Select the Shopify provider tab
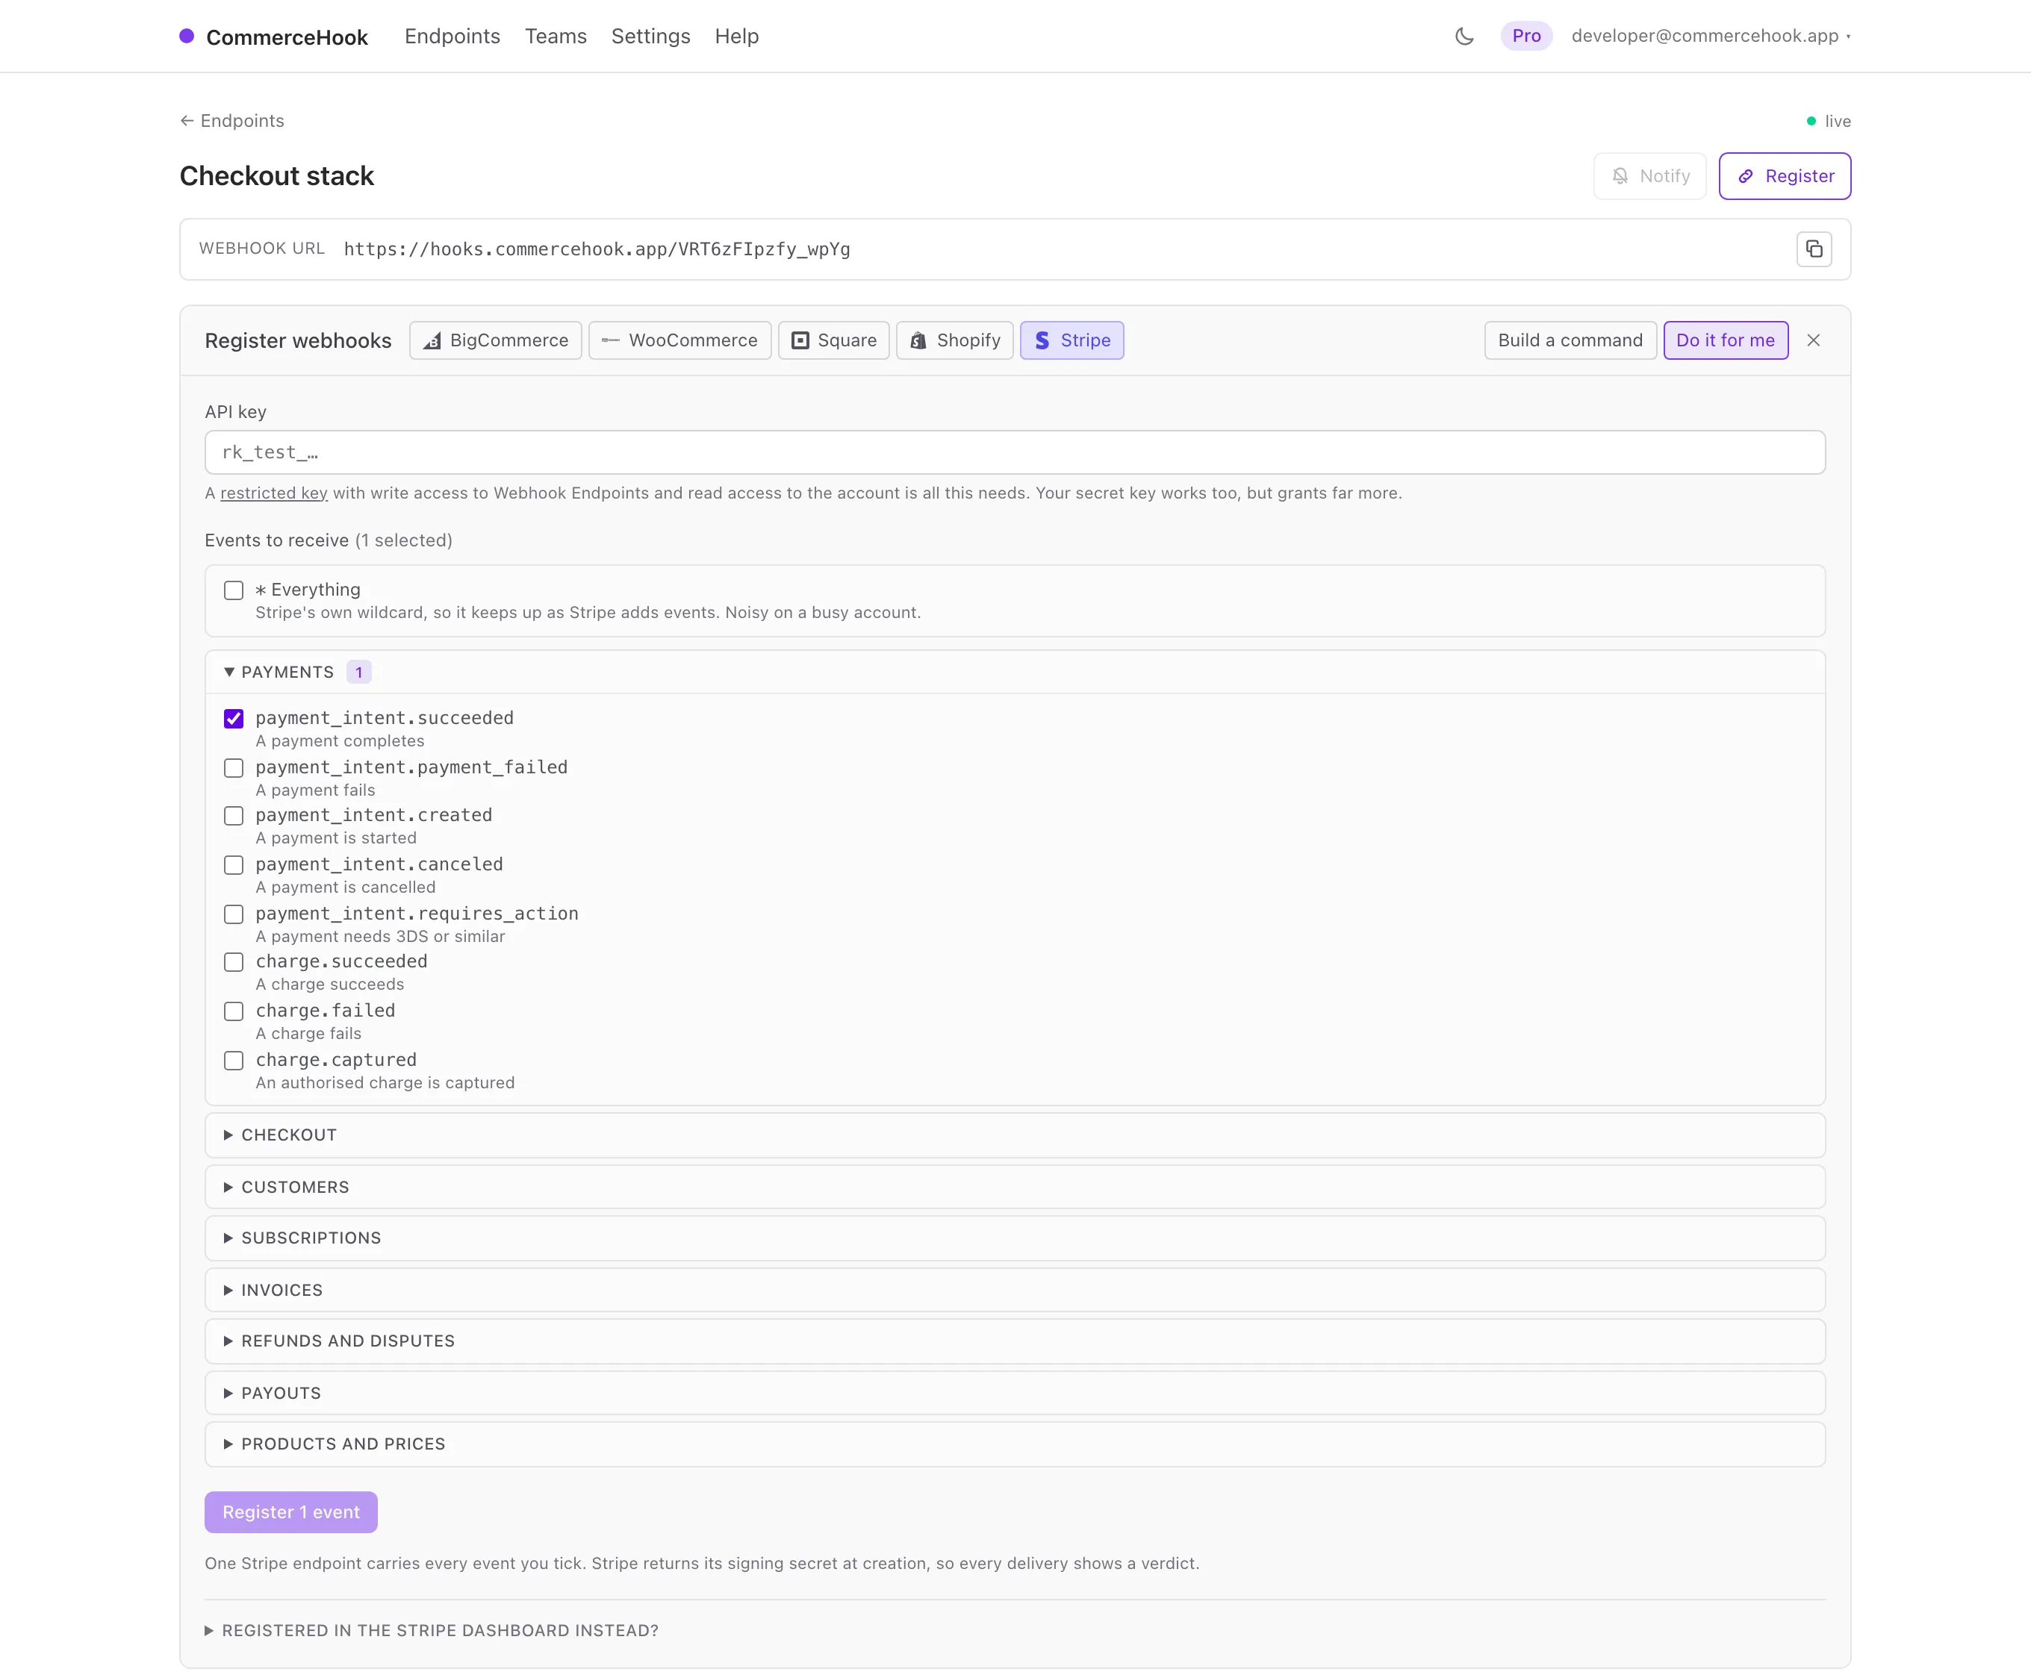 (x=955, y=340)
